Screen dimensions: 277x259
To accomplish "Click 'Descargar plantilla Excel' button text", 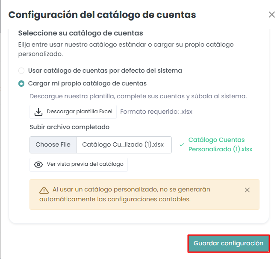I will point(80,112).
